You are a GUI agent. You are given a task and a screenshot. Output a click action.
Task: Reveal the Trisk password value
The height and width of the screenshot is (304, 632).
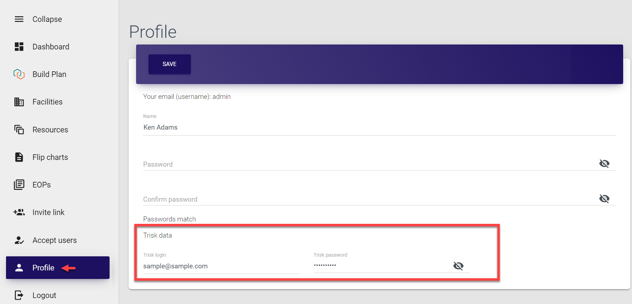click(x=458, y=266)
